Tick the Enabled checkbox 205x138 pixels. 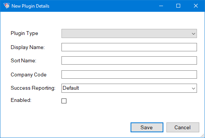coord(64,101)
